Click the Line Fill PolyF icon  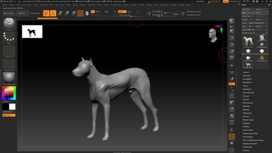tap(232, 122)
